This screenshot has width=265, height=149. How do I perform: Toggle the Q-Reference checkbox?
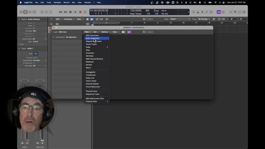pyautogui.click(x=34, y=63)
